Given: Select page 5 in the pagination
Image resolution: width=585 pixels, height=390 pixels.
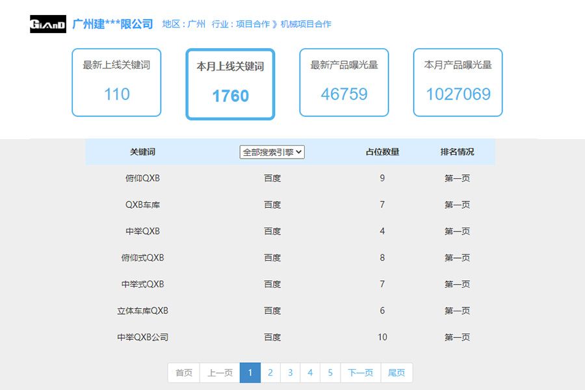Looking at the screenshot, I should (331, 372).
